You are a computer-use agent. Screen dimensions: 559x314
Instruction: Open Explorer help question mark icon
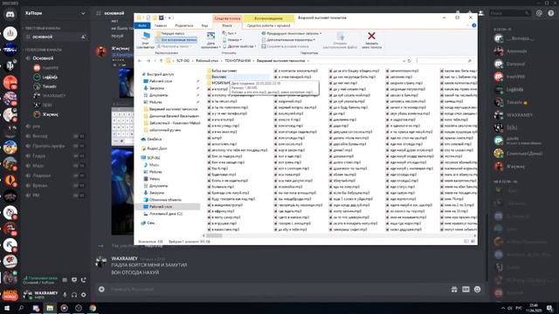(x=473, y=25)
